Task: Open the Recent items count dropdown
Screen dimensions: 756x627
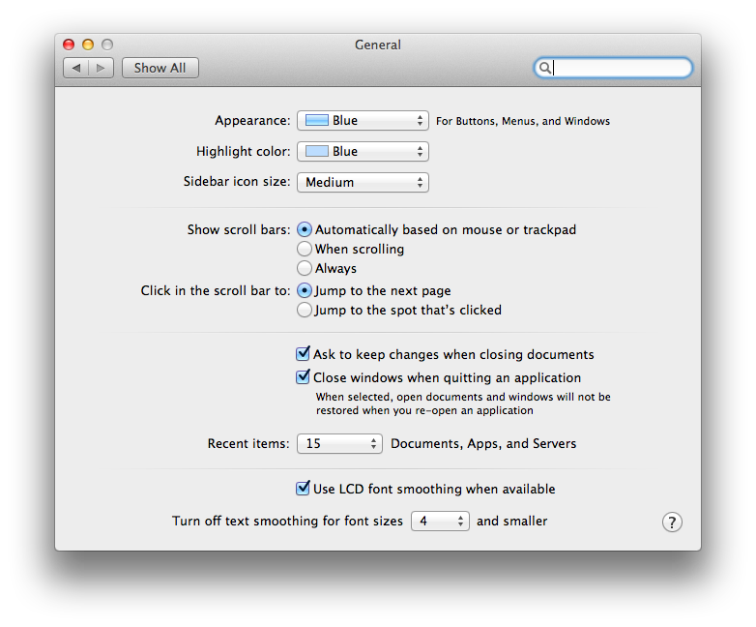Action: point(339,443)
